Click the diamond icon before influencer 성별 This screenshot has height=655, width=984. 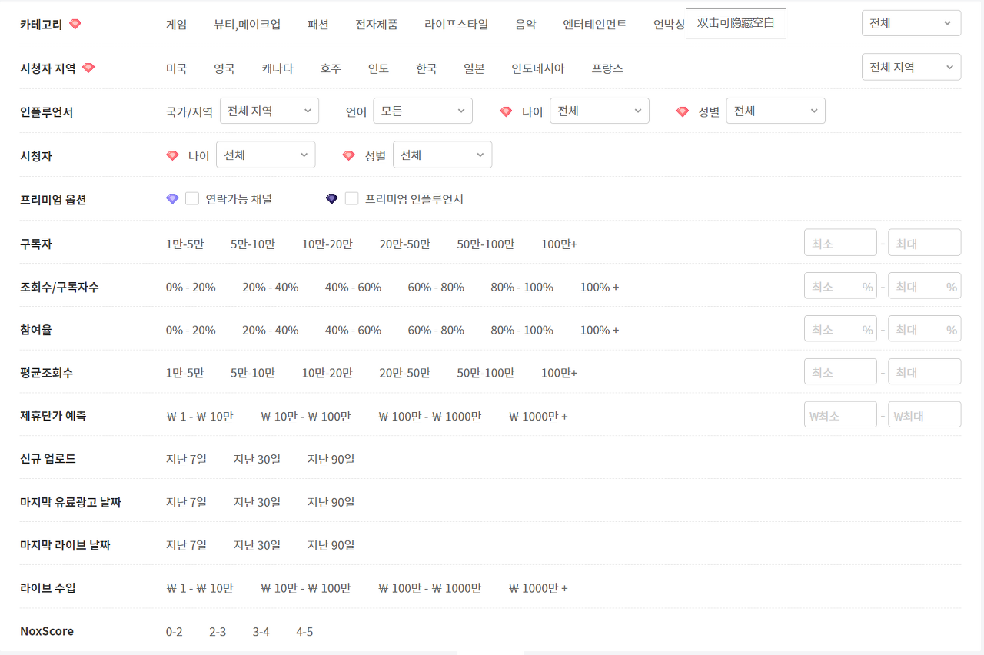pyautogui.click(x=683, y=111)
